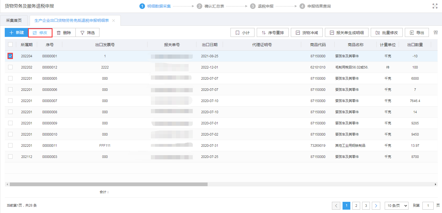442x213 pixels.
Task: Click the scrollbar right arrow
Action: [x=435, y=184]
